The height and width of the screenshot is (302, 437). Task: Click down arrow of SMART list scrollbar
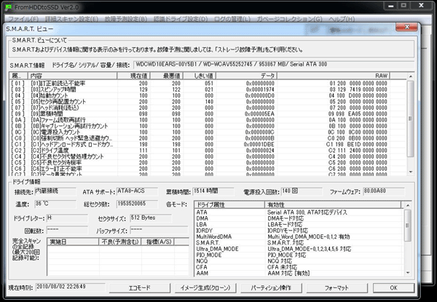point(410,172)
